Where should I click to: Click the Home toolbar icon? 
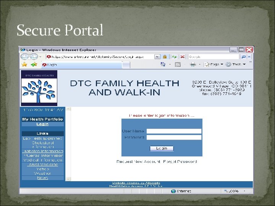(163, 64)
